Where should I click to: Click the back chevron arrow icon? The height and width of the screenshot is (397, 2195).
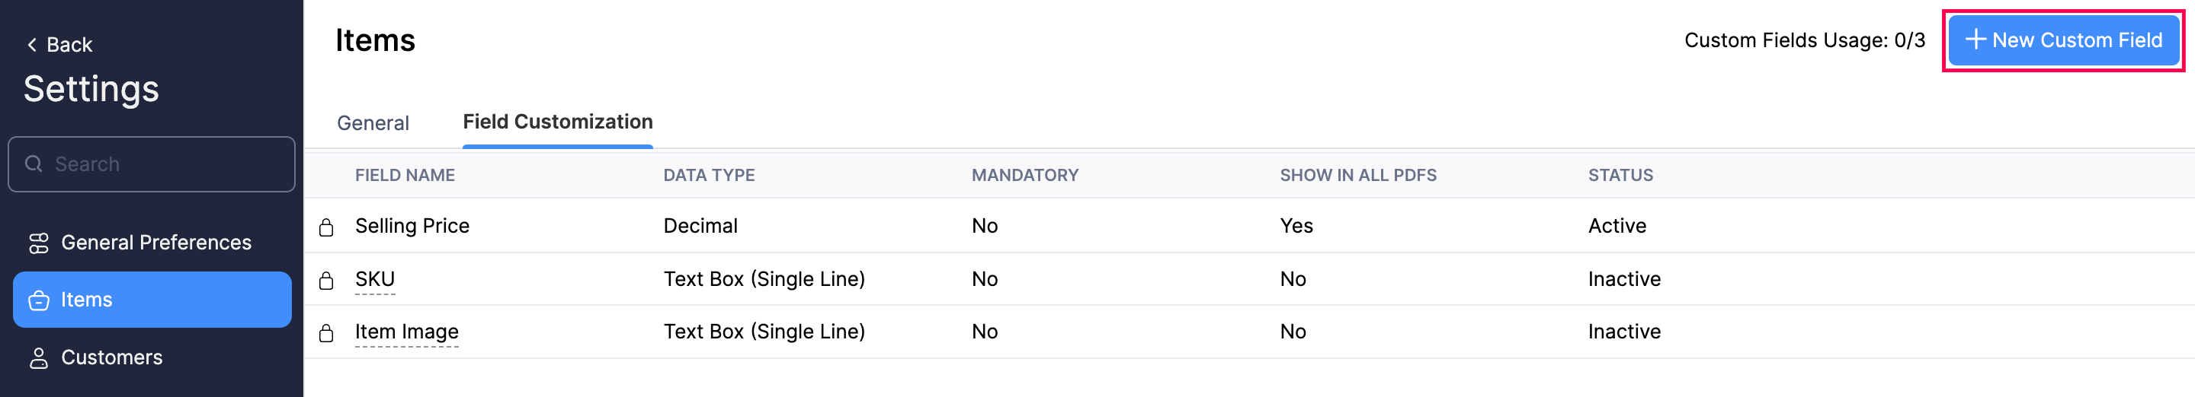(31, 44)
